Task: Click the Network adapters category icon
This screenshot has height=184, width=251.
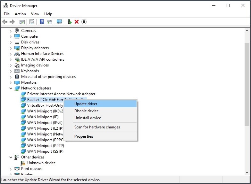Action: pos(17,88)
